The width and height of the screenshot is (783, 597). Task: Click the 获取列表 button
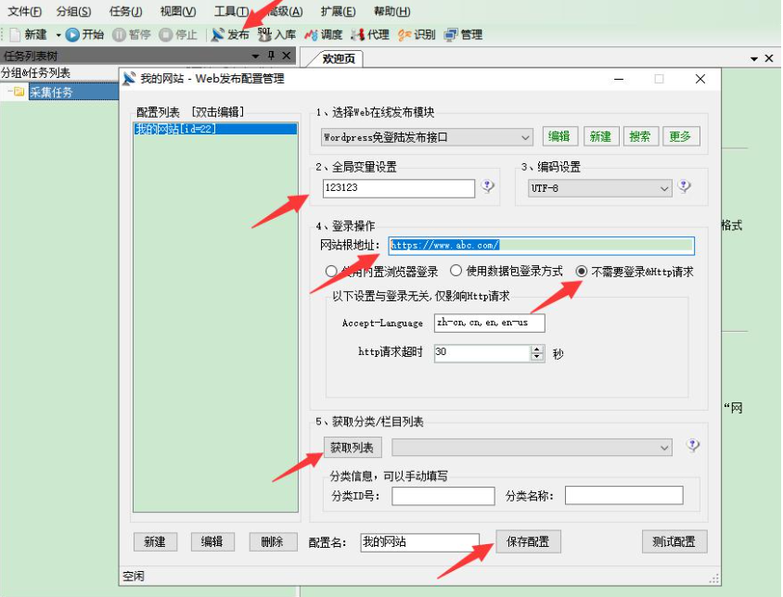pyautogui.click(x=352, y=446)
